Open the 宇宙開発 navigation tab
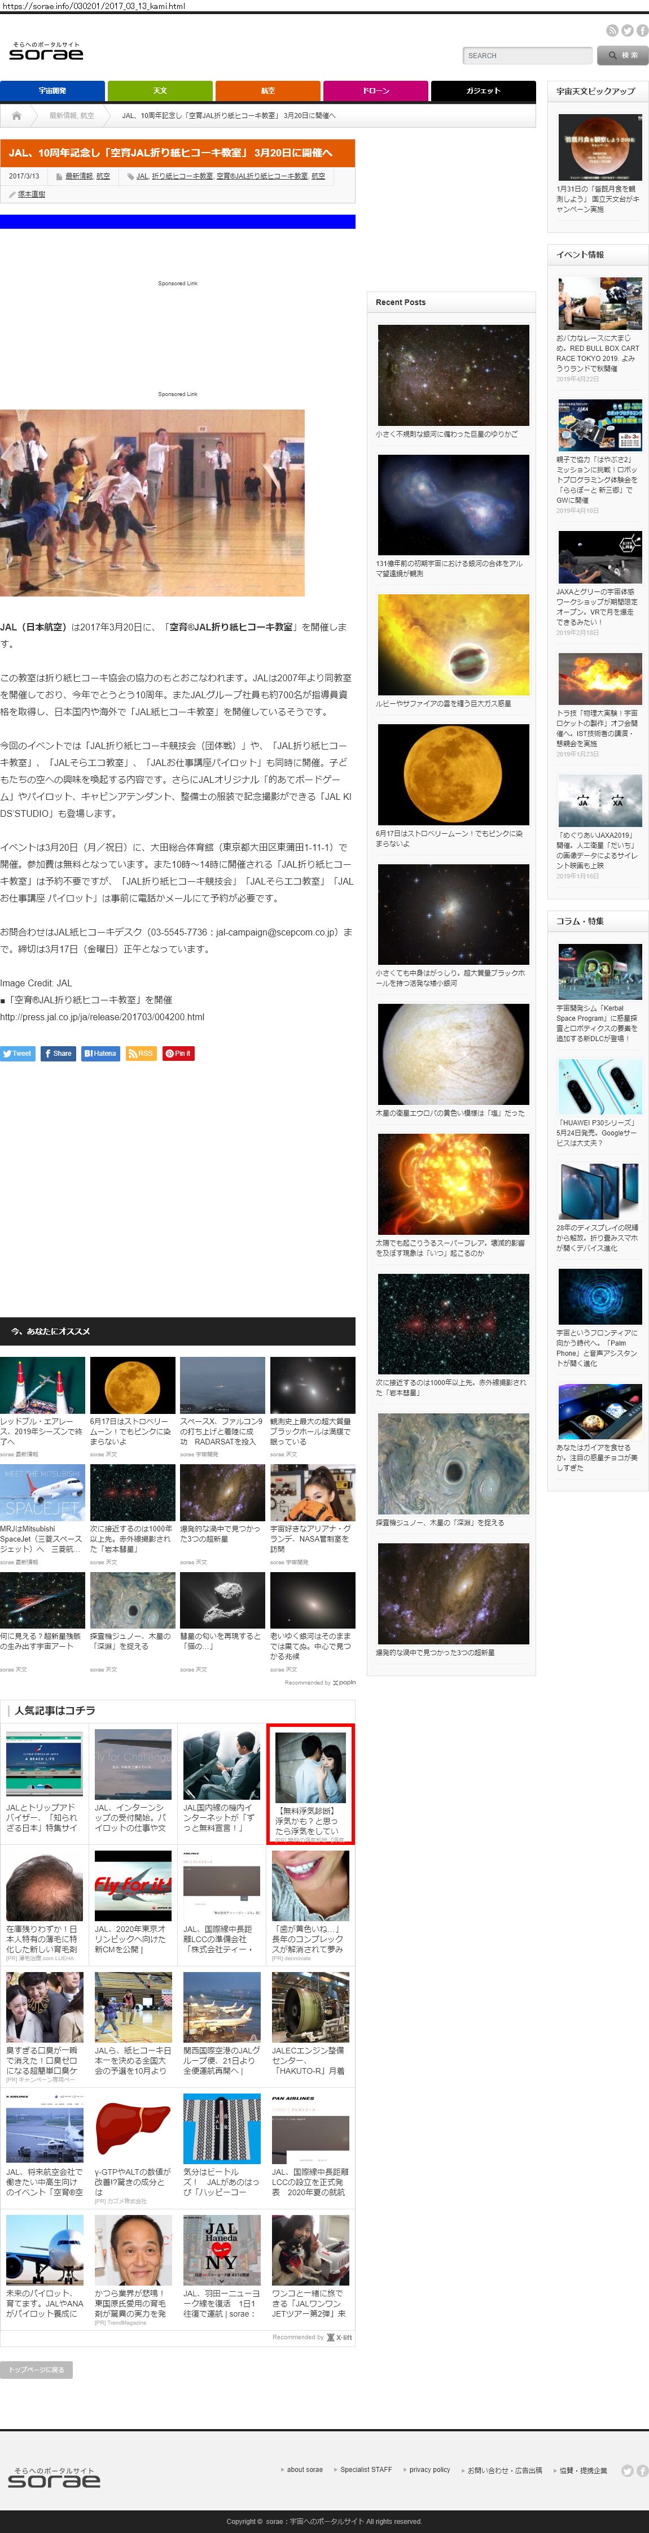The height and width of the screenshot is (2533, 649). 52,90
